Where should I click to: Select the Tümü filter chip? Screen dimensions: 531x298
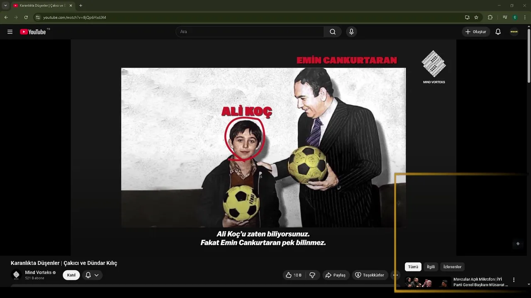coord(413,267)
